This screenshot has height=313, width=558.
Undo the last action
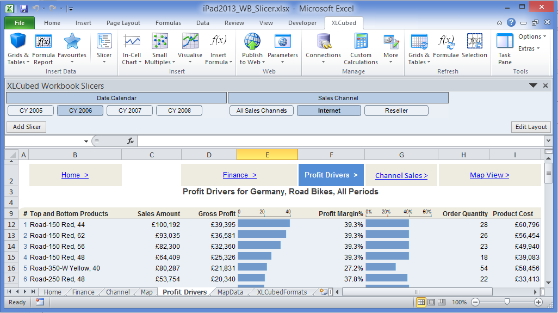(x=35, y=9)
